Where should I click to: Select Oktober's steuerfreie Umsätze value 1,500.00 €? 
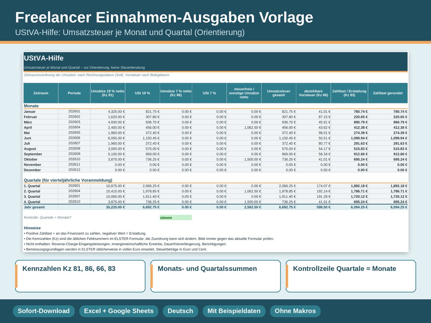coord(244,159)
